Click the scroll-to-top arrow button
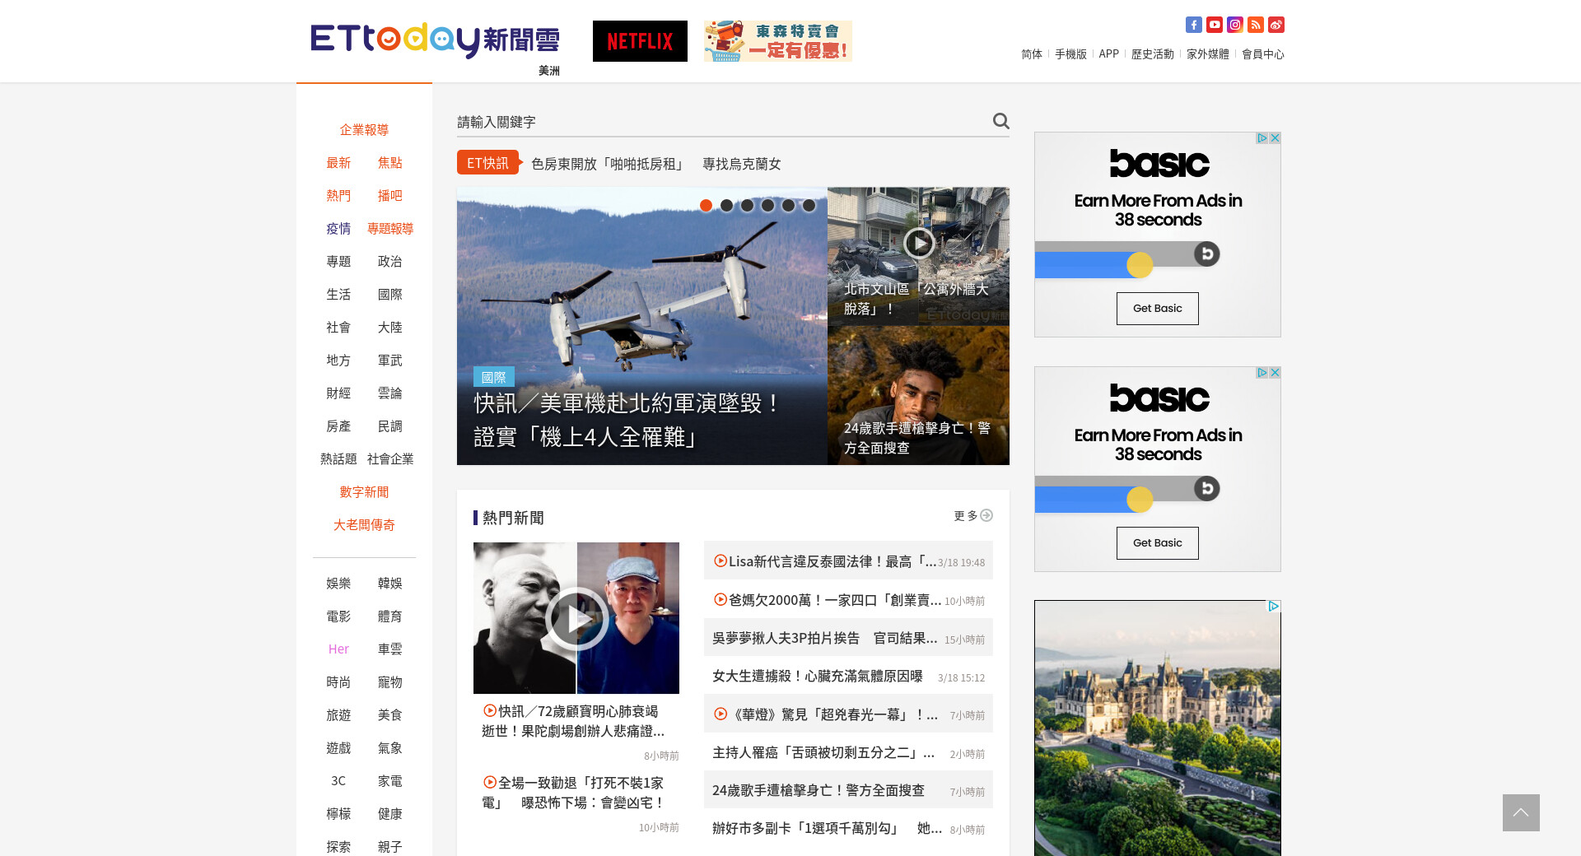 click(1520, 812)
